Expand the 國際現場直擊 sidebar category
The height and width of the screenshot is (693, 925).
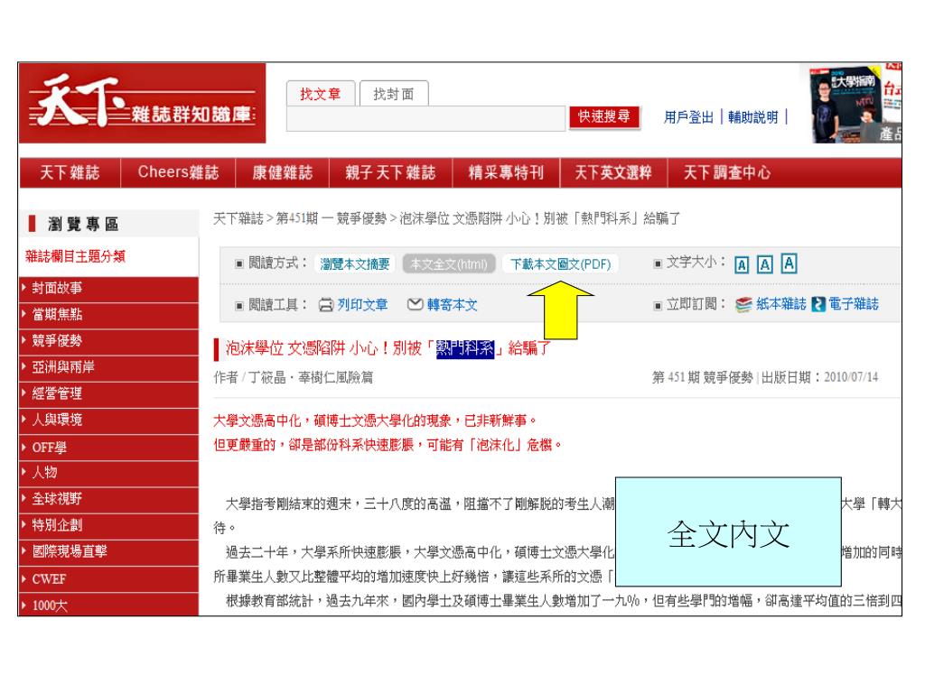coord(108,552)
